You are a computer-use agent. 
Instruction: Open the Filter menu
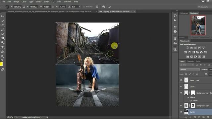pos(46,2)
